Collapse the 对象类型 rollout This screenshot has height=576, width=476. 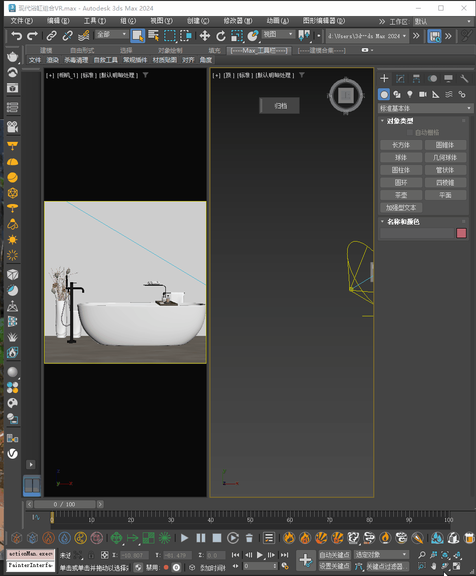tap(400, 121)
